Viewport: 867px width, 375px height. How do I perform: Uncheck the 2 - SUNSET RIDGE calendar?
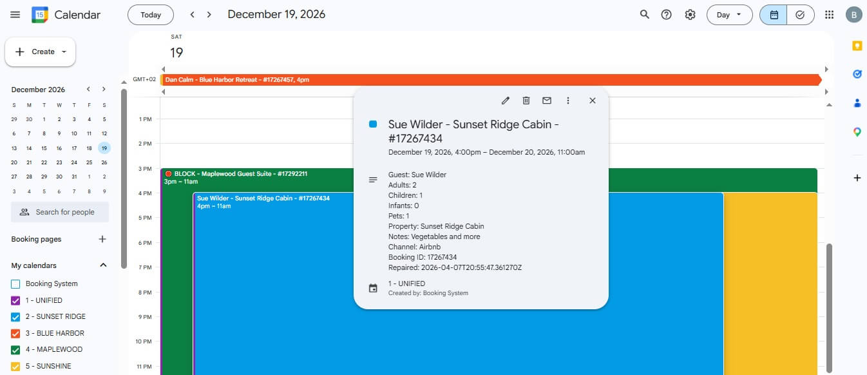click(x=16, y=317)
